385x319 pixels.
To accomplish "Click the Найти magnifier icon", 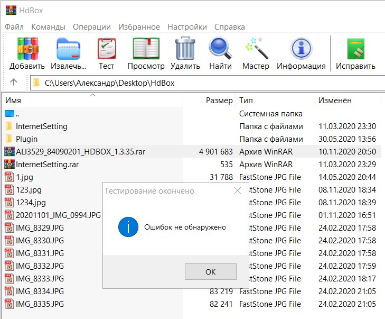I will click(220, 48).
